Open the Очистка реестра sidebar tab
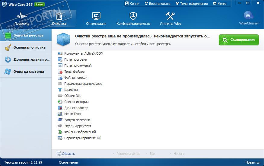Viewport: 264px width, 166px height. click(26, 35)
